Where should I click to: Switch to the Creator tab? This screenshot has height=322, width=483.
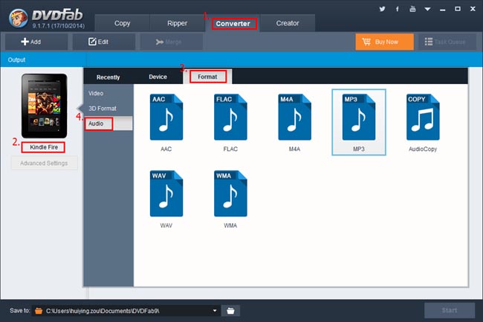pos(288,23)
